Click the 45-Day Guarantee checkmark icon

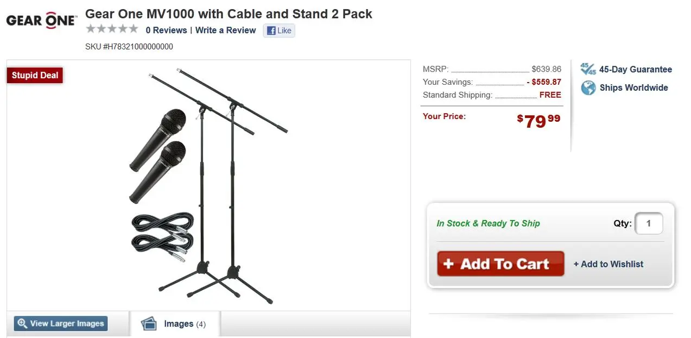click(588, 69)
